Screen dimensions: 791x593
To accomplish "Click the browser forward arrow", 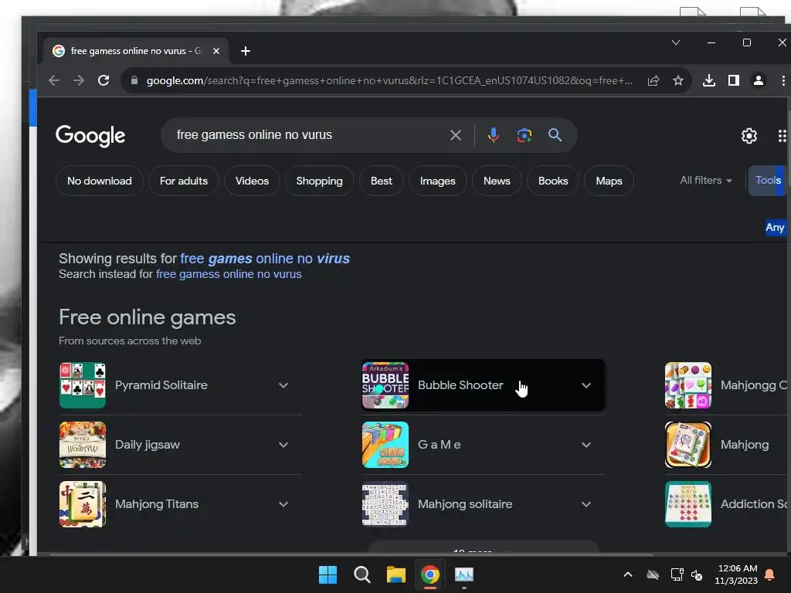I will 79,80.
